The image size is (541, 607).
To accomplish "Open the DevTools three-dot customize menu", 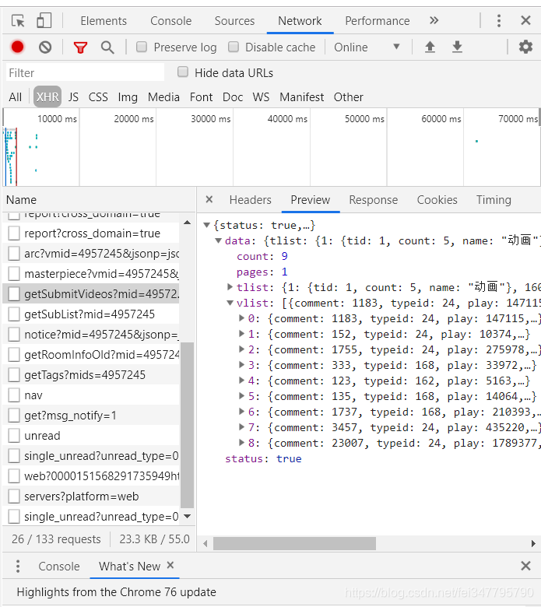I will click(499, 20).
